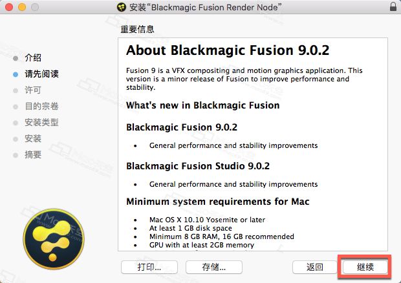Select the 安装类型 step in sidebar
This screenshot has width=401, height=283.
click(x=41, y=122)
